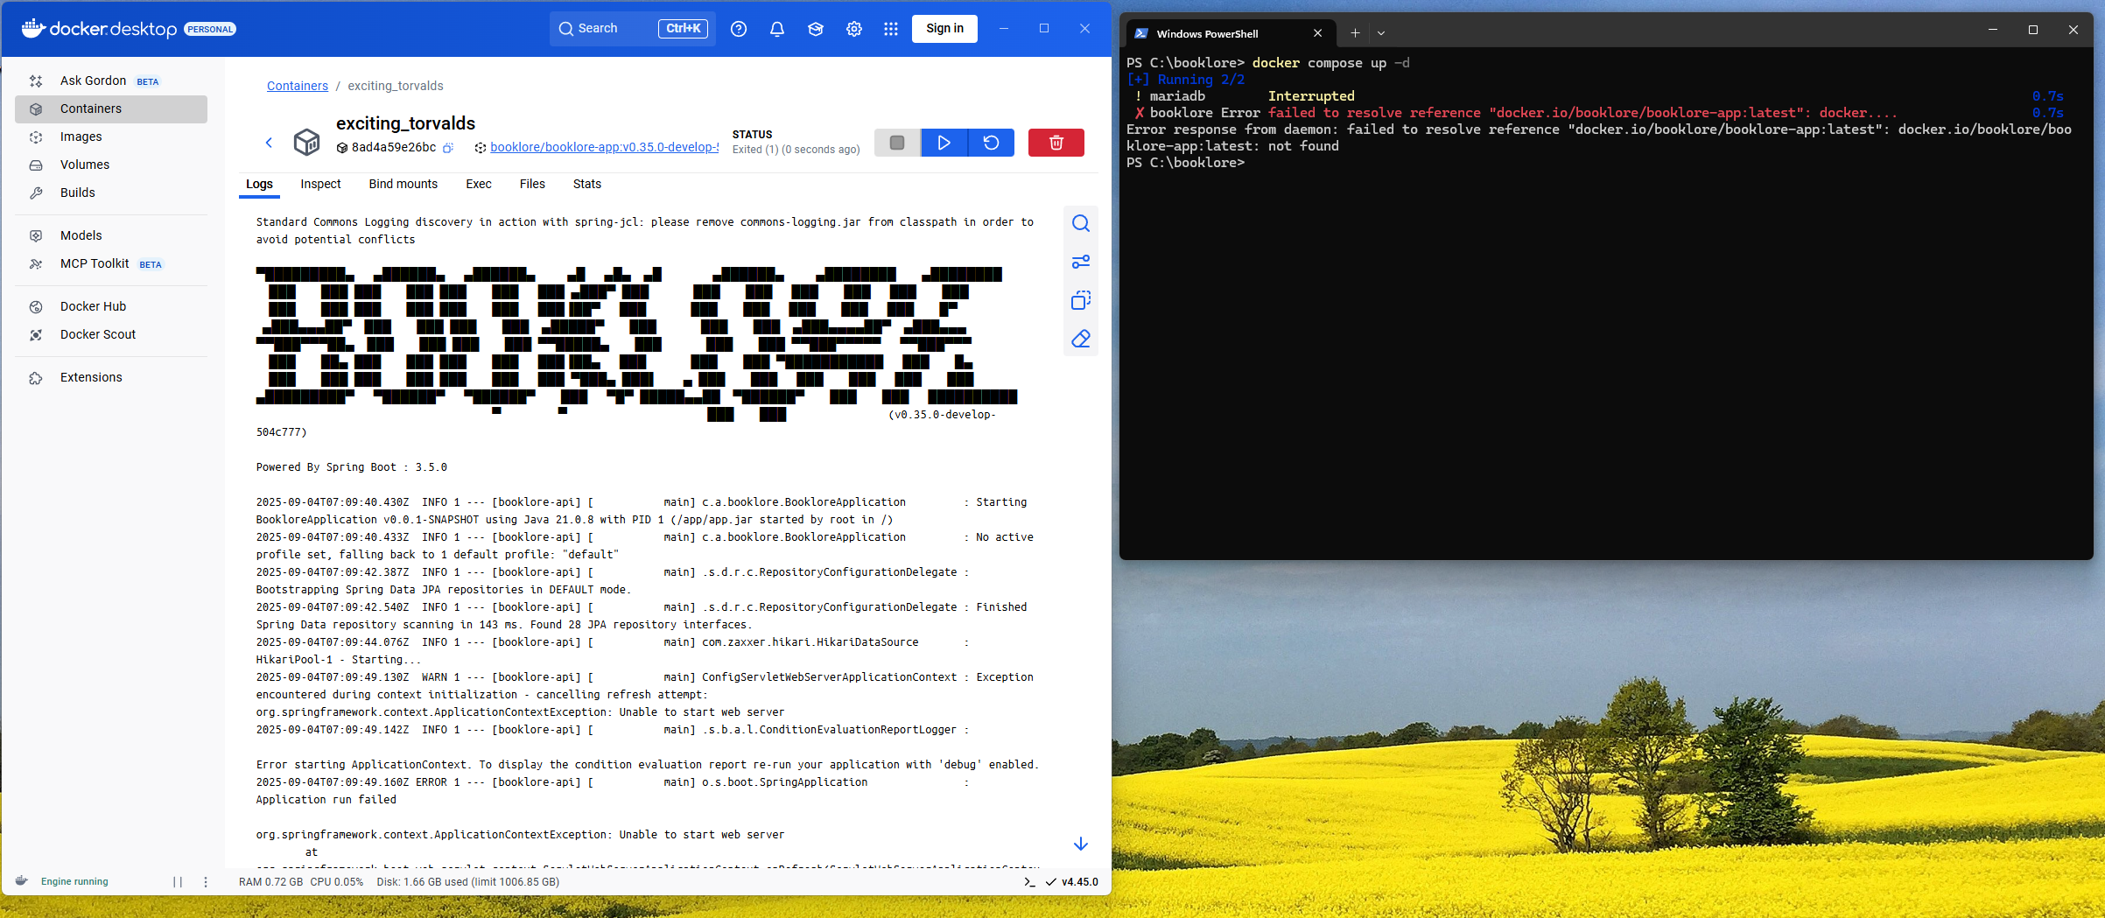
Task: Open Docker Desktop settings gear
Action: click(854, 29)
